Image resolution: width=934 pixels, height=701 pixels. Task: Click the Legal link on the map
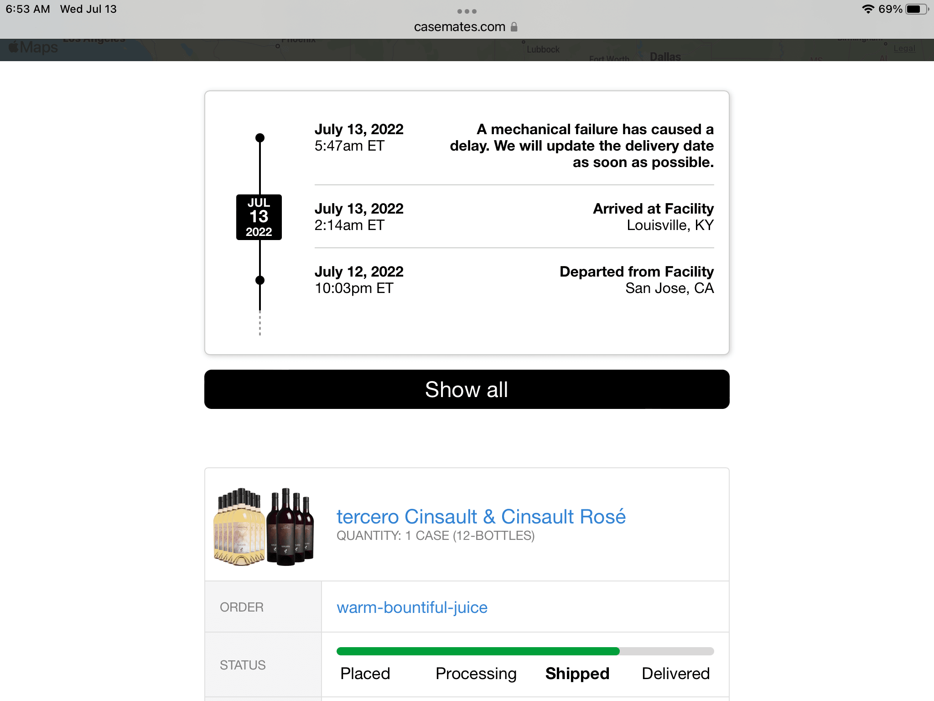tap(905, 48)
